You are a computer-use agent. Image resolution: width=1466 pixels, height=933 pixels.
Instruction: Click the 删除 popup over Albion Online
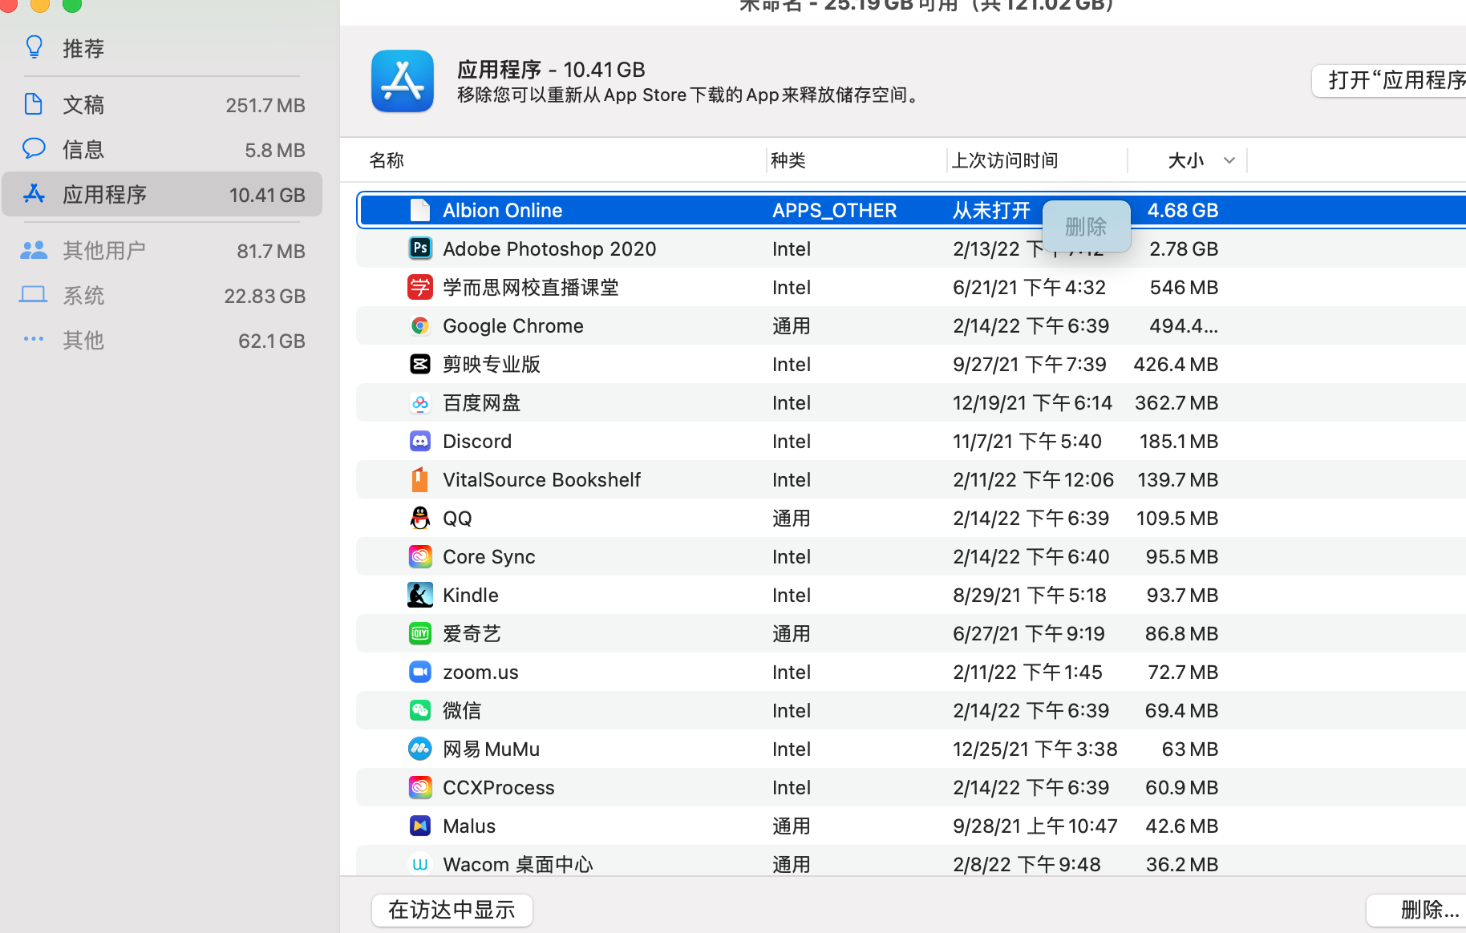[x=1086, y=227]
